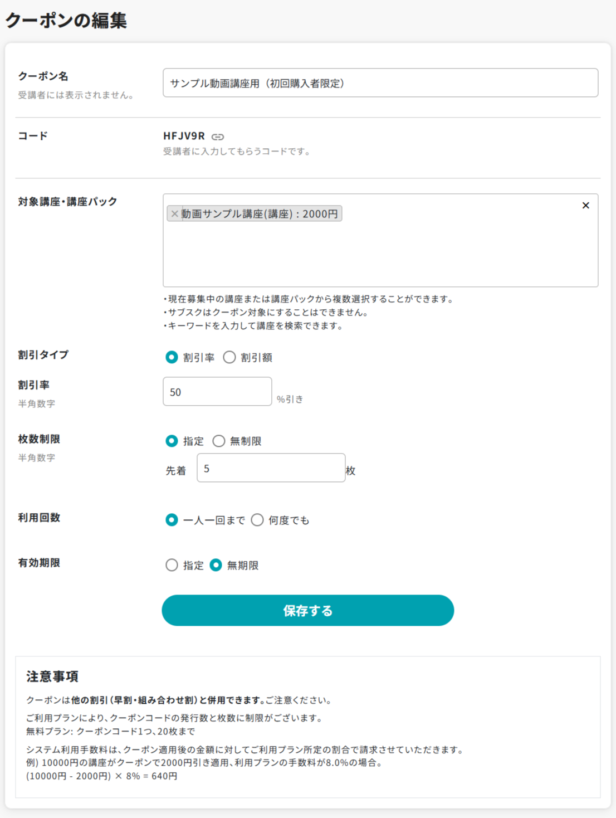Click the 注意事項 heading
The image size is (616, 818).
(x=52, y=676)
